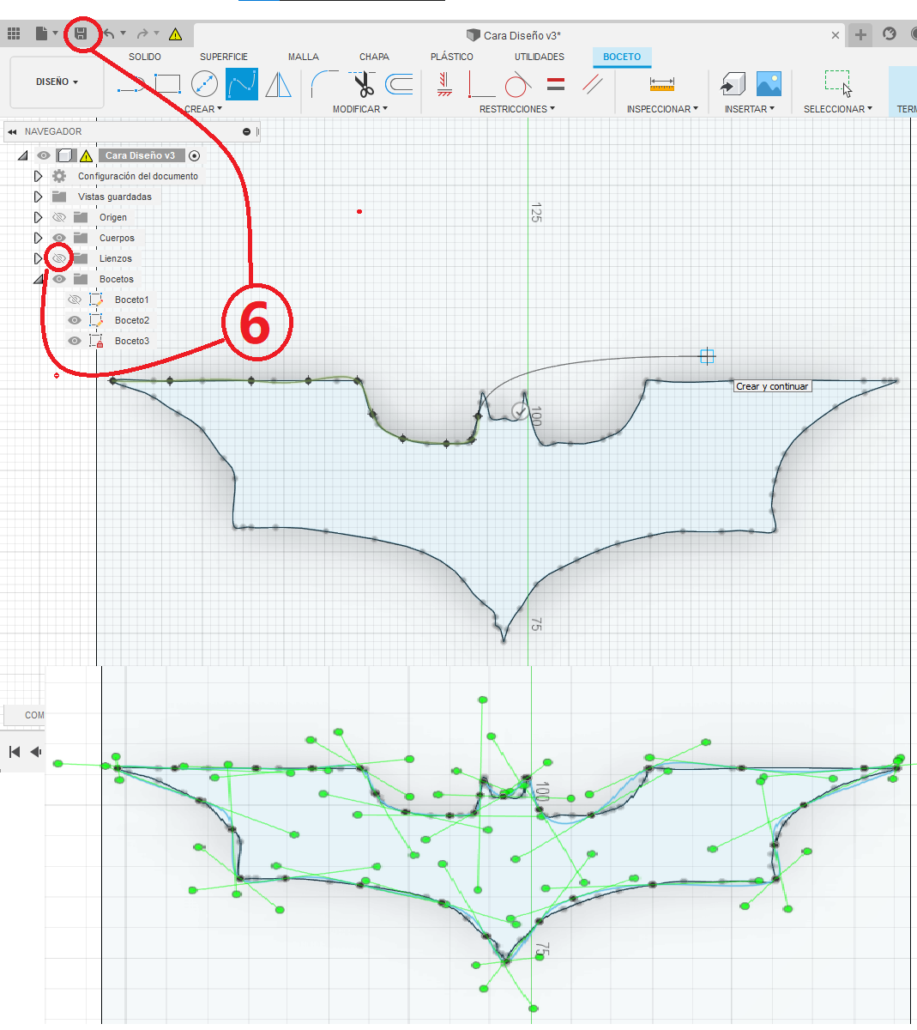Open the DISEÑO workspace dropdown
The width and height of the screenshot is (917, 1030).
[x=57, y=82]
